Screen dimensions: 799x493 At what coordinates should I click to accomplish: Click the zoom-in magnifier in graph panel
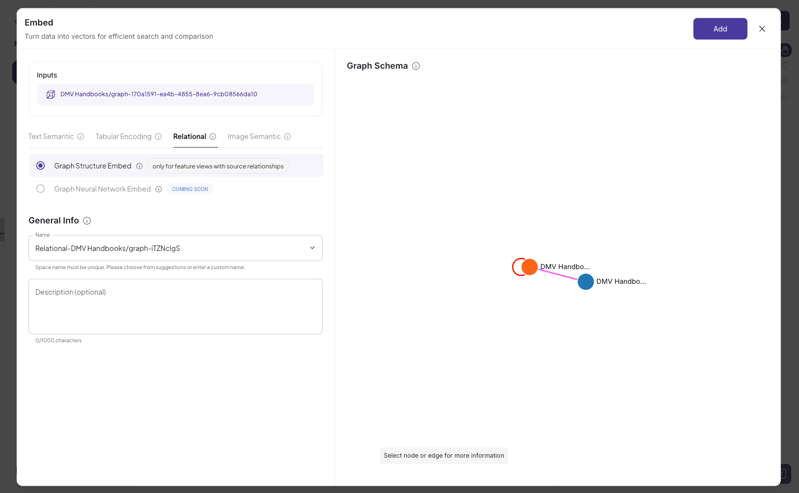(784, 82)
